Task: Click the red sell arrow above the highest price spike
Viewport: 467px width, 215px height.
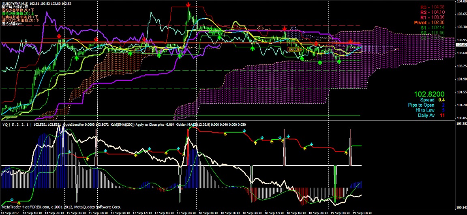Action: [x=188, y=5]
